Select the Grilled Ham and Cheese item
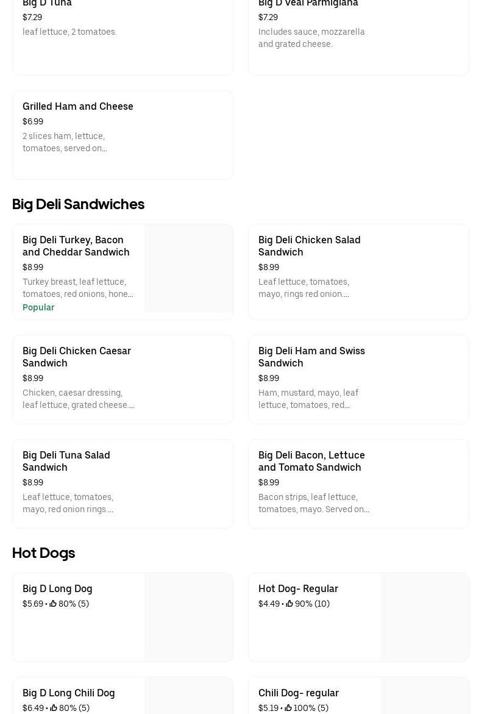 78,106
